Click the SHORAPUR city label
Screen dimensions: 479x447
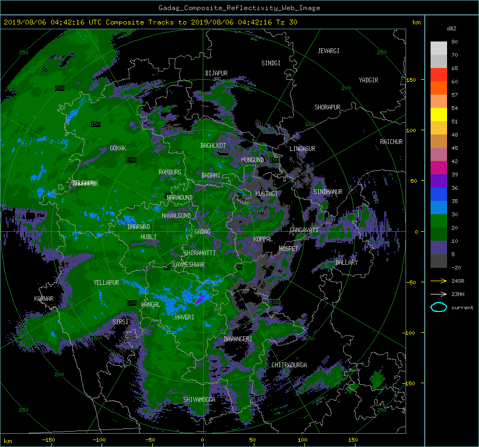[327, 107]
